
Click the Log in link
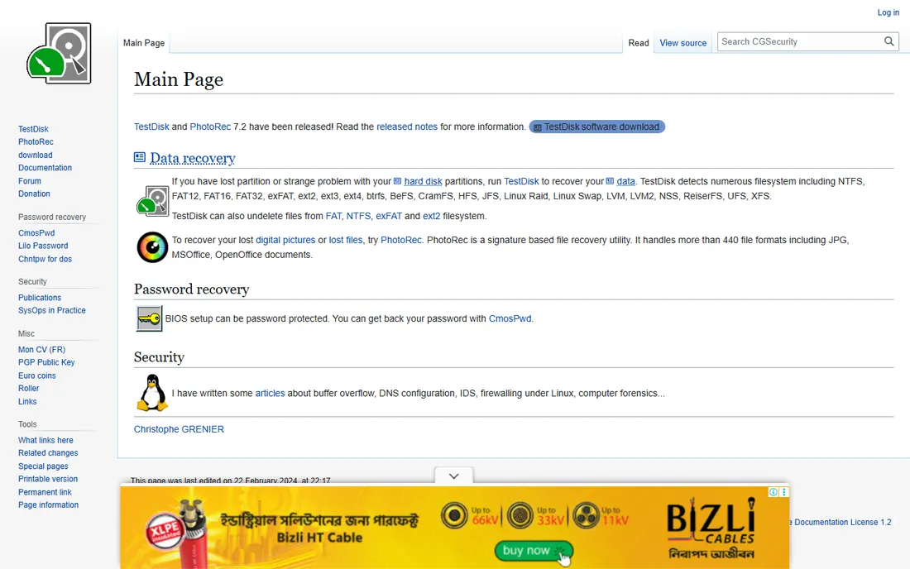tap(888, 12)
